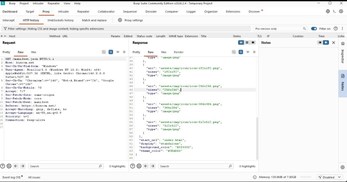The image size is (347, 182).
Task: Toggle word wrap in Request editor
Action: click(111, 52)
